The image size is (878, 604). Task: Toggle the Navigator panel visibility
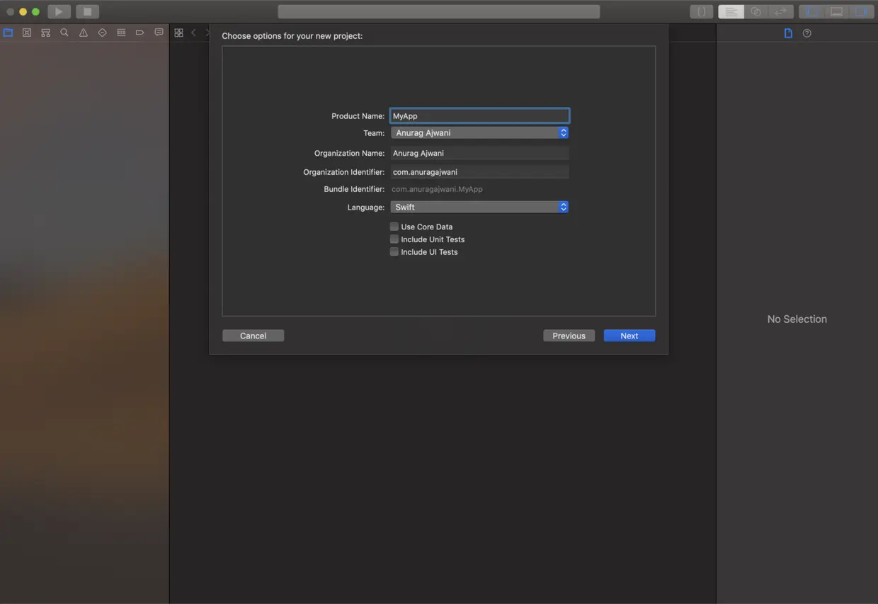(811, 11)
